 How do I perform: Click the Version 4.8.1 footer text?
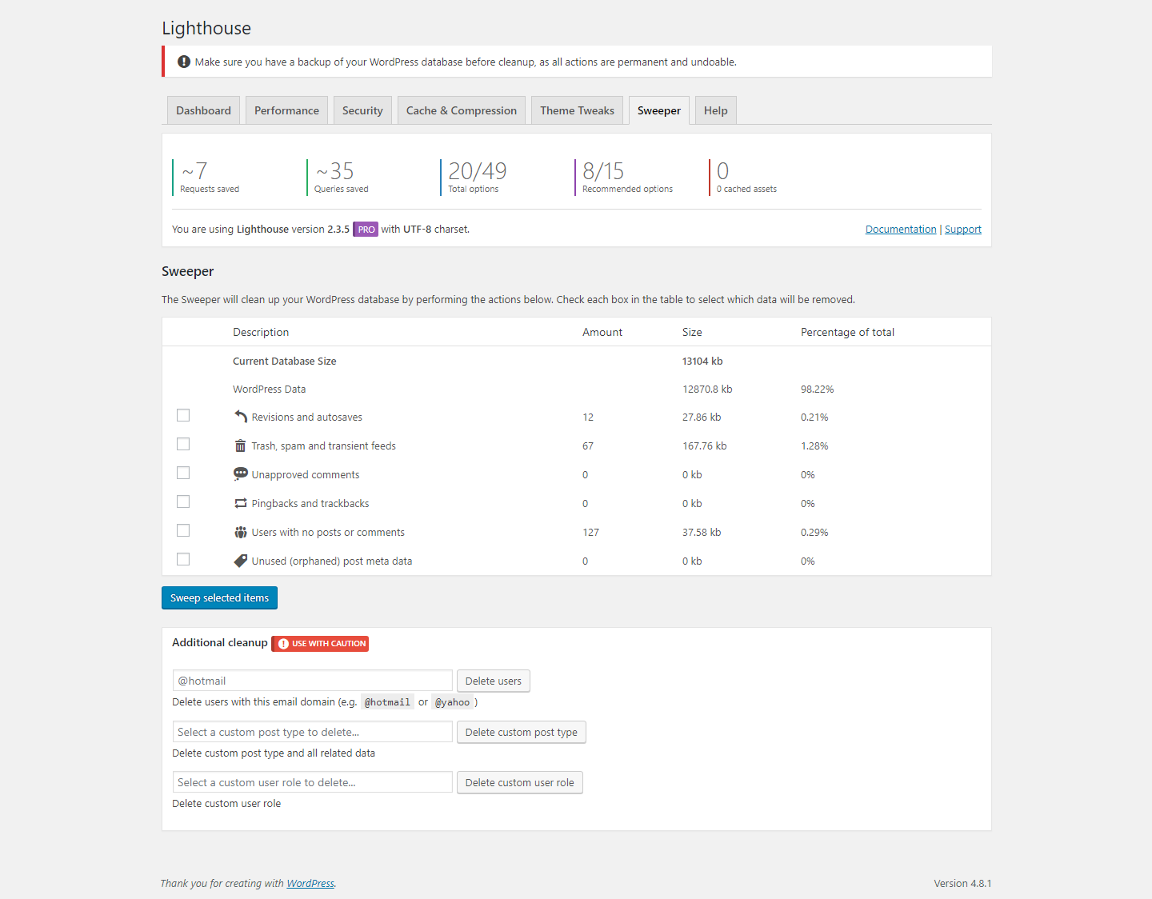[x=962, y=884]
